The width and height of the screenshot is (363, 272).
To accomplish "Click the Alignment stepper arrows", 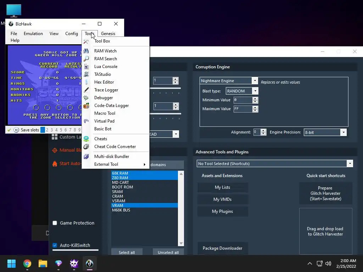I will 263,132.
